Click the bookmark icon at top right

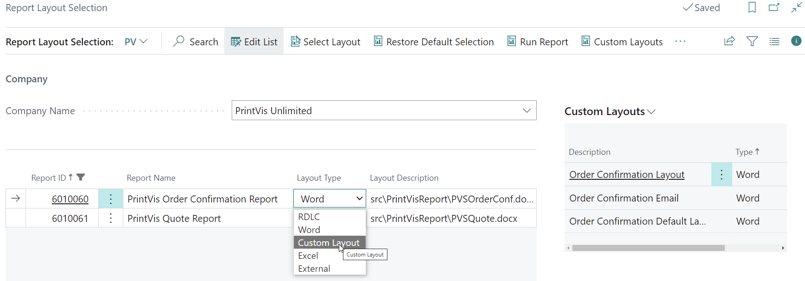(752, 8)
